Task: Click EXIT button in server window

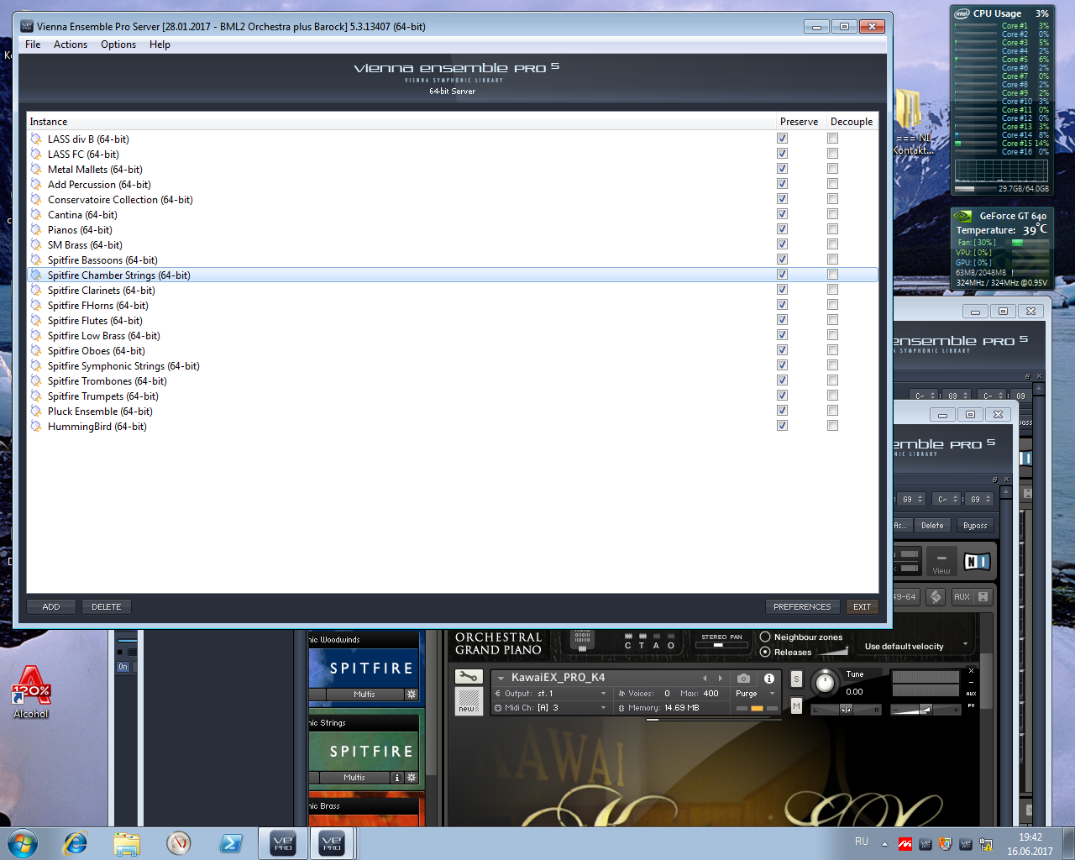Action: tap(862, 606)
